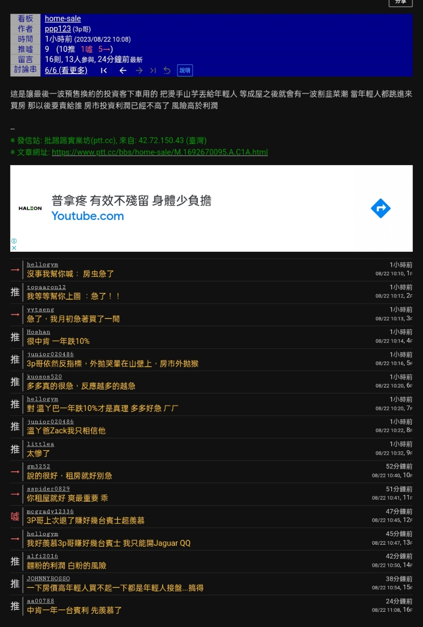Open the home-sale board link
The height and width of the screenshot is (627, 423).
click(63, 19)
